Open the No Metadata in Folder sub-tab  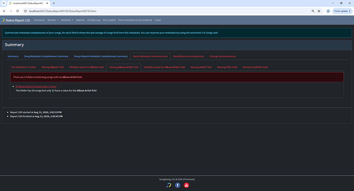tap(24, 67)
